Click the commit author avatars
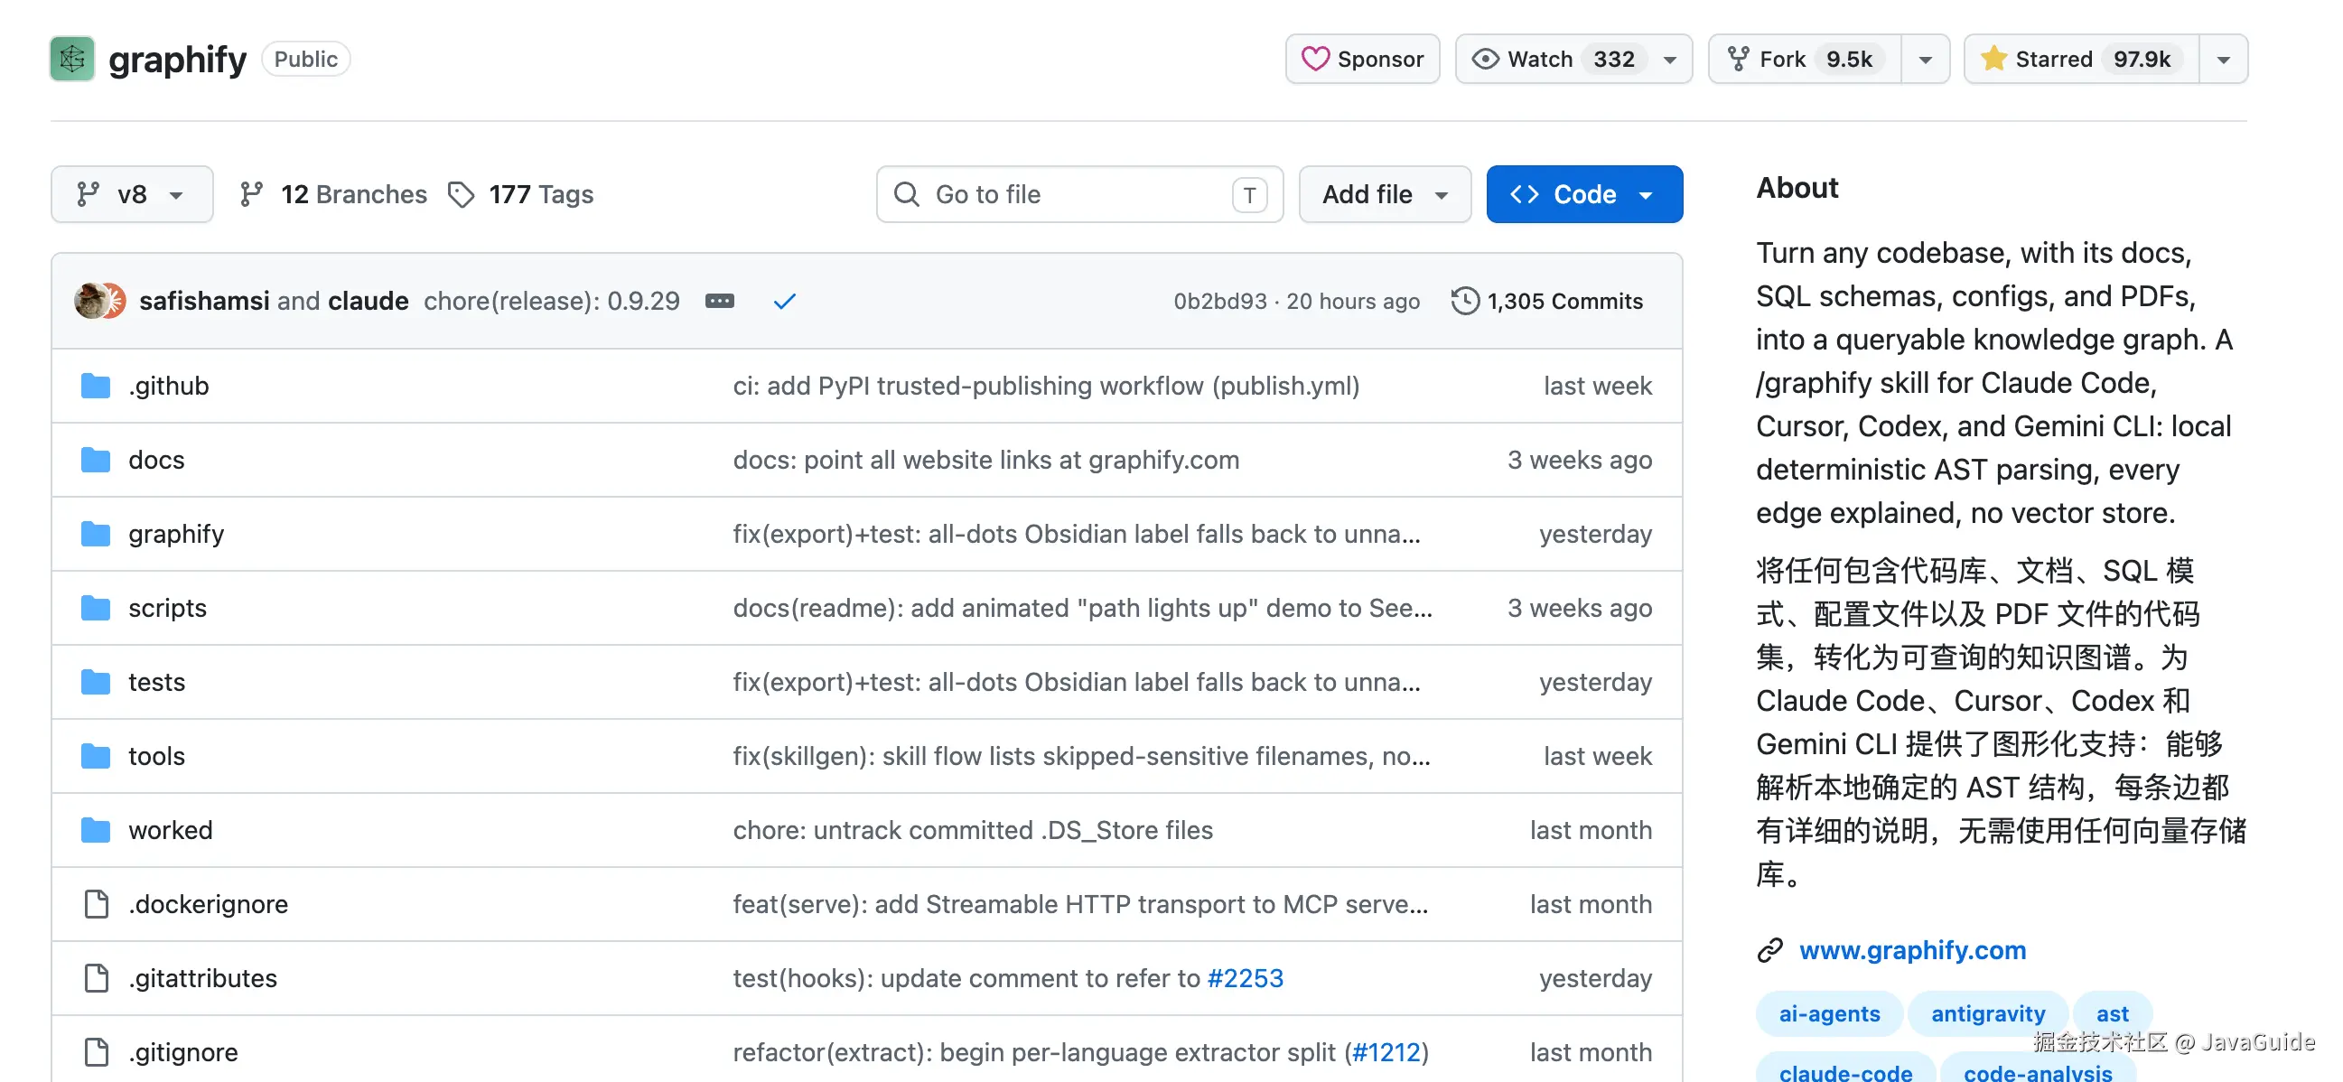 pyautogui.click(x=99, y=301)
